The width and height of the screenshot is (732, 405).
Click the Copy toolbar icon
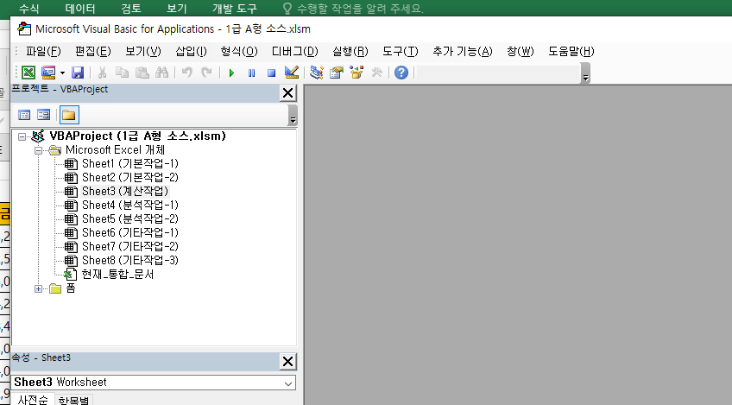pos(122,73)
